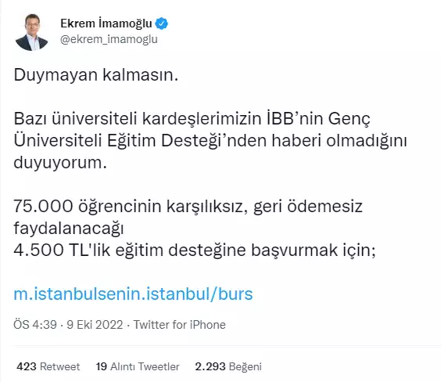Image resolution: width=441 pixels, height=382 pixels.
Task: Click the word 'duyuyorum.' in tweet
Action: 60,163
